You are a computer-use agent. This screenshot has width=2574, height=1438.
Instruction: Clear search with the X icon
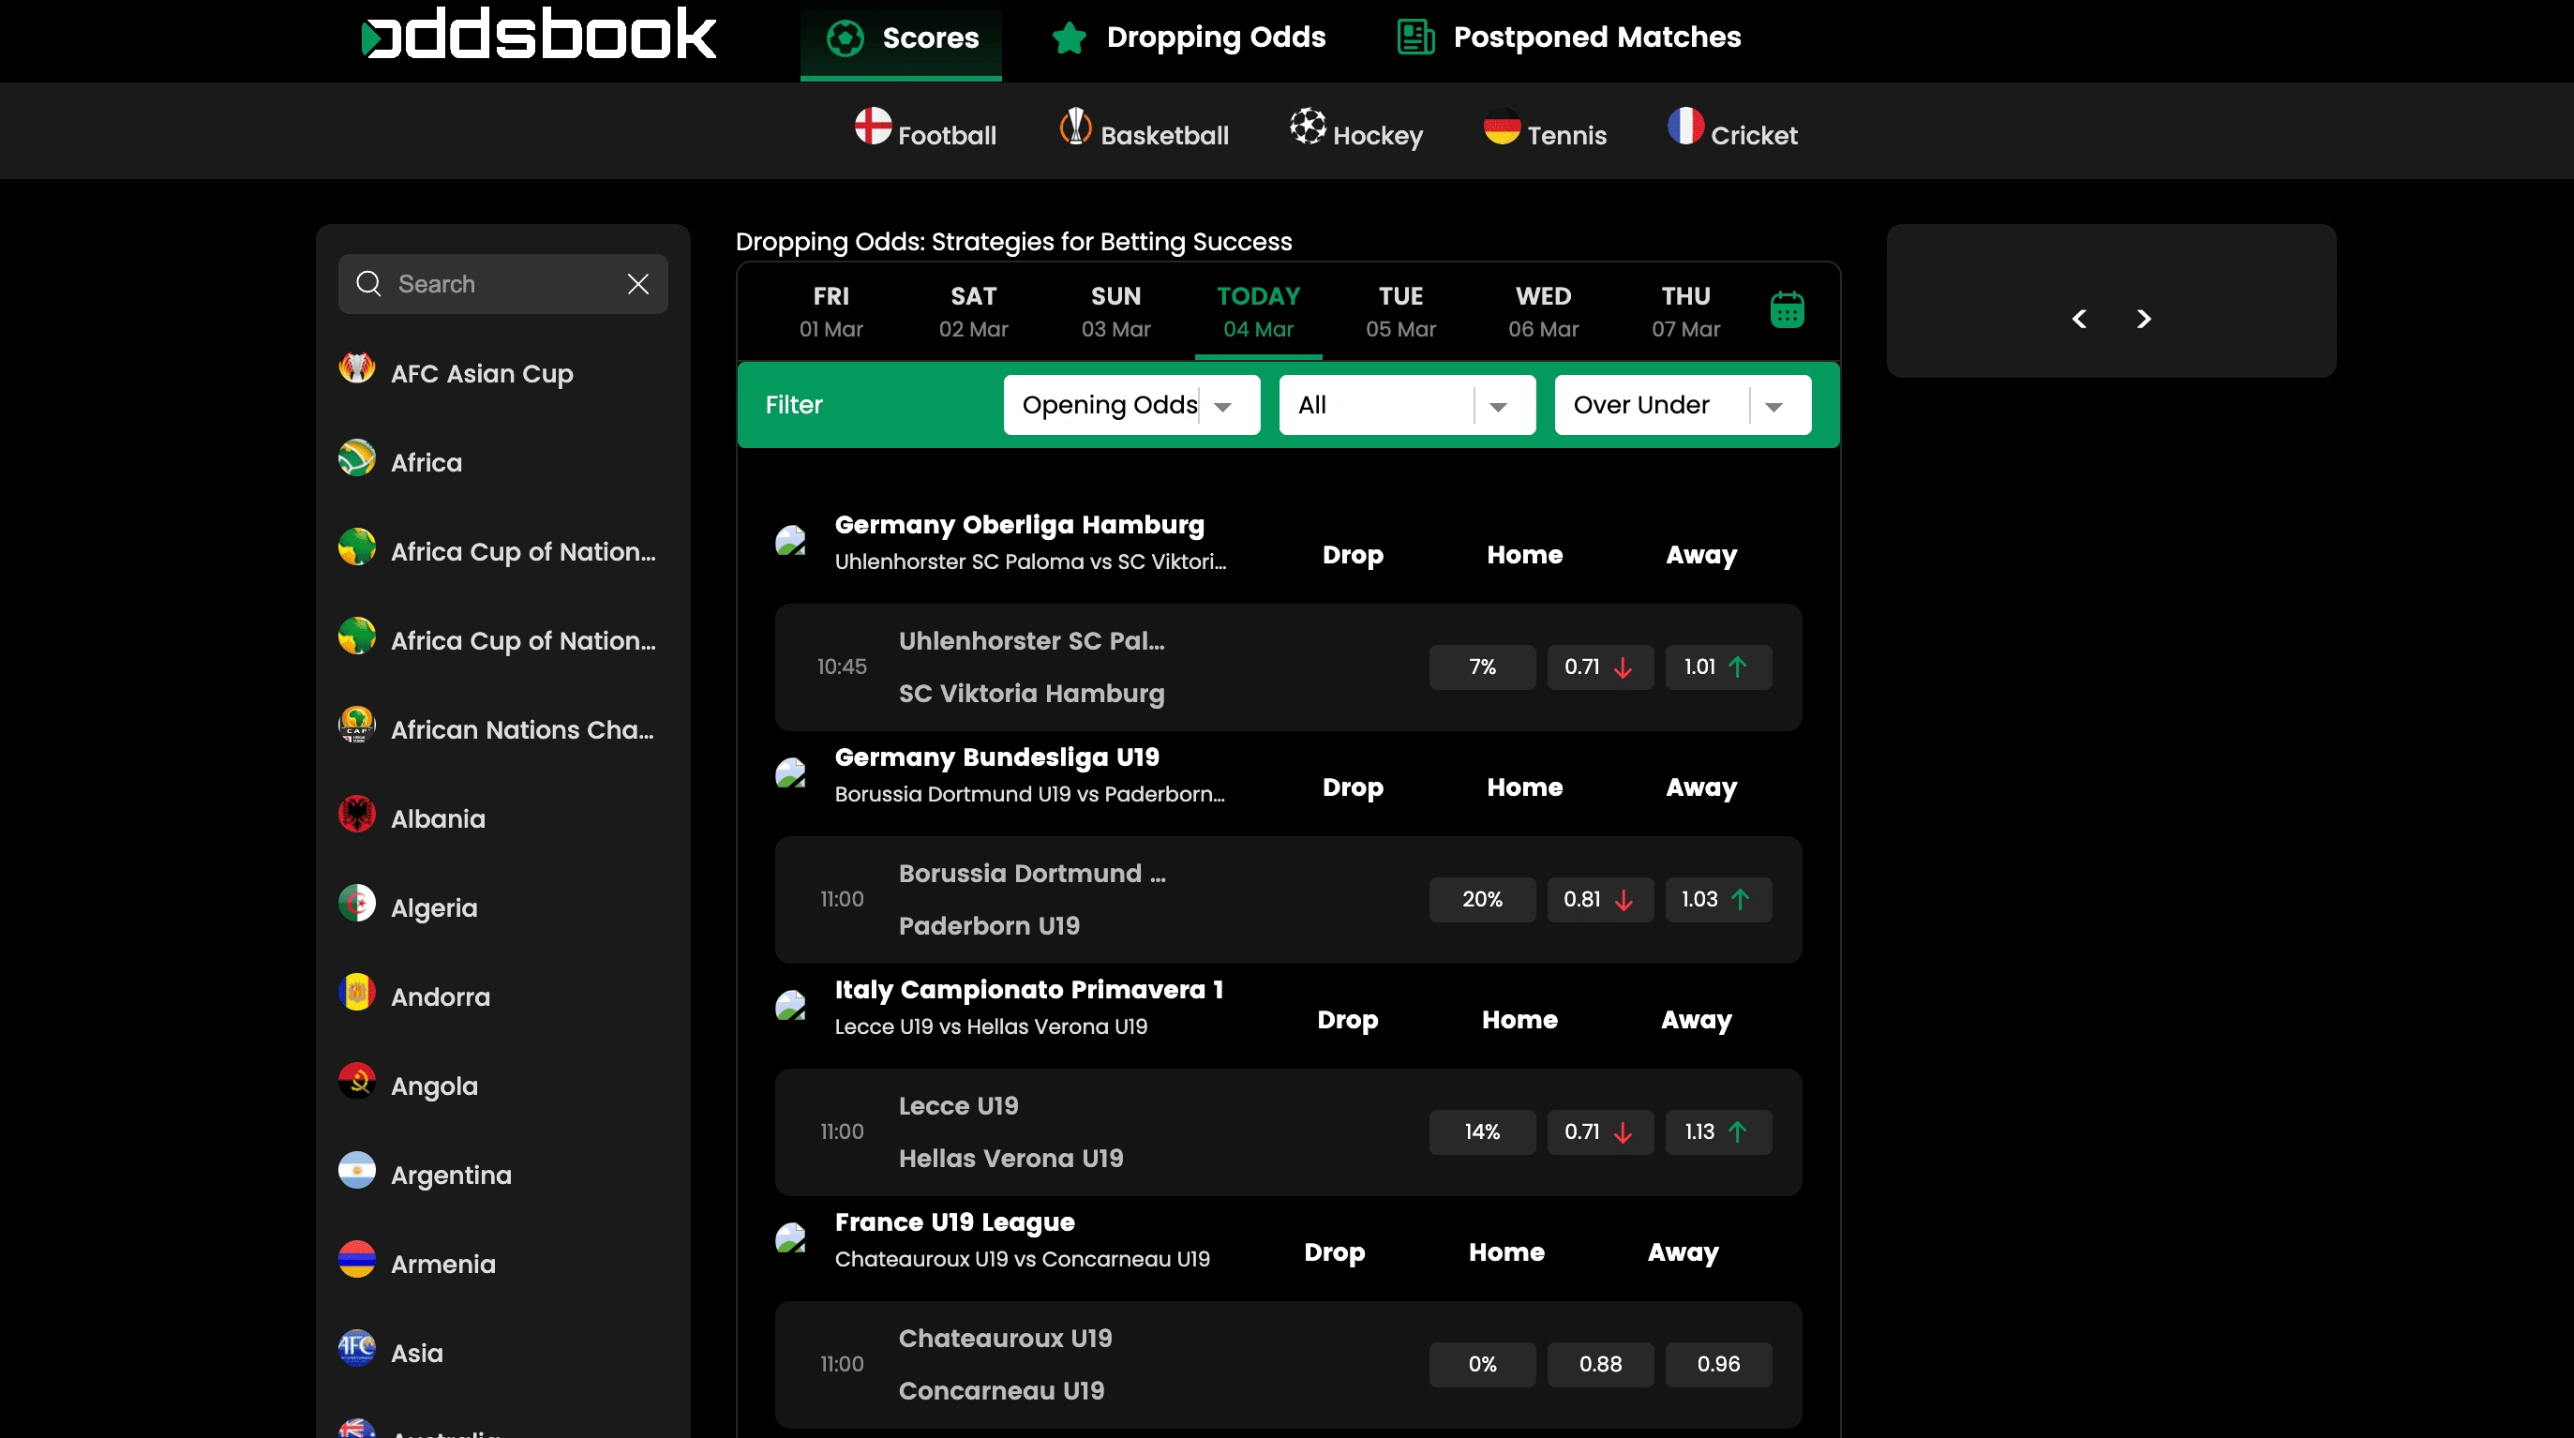[637, 284]
